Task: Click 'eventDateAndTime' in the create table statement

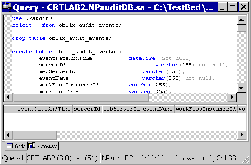Action: (65, 58)
